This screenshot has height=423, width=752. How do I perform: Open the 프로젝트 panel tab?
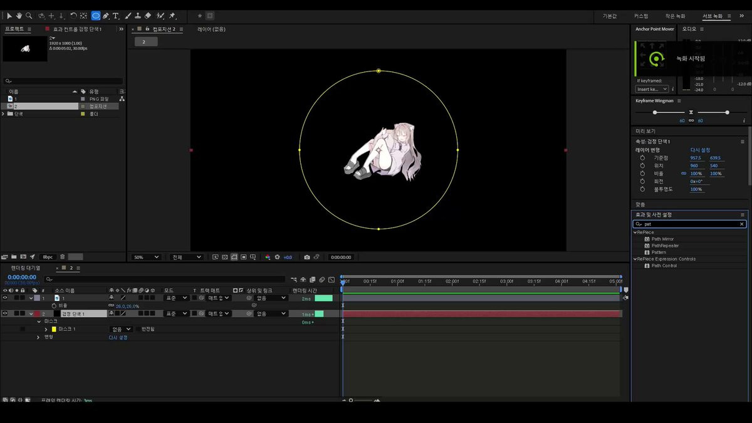click(14, 29)
